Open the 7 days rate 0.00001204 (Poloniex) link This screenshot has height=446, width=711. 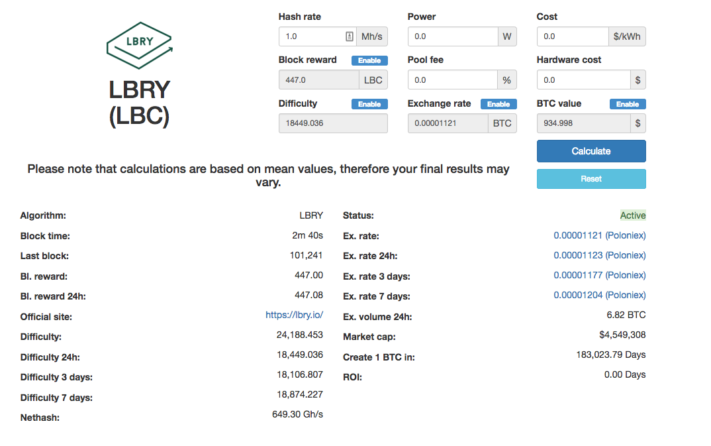point(600,296)
